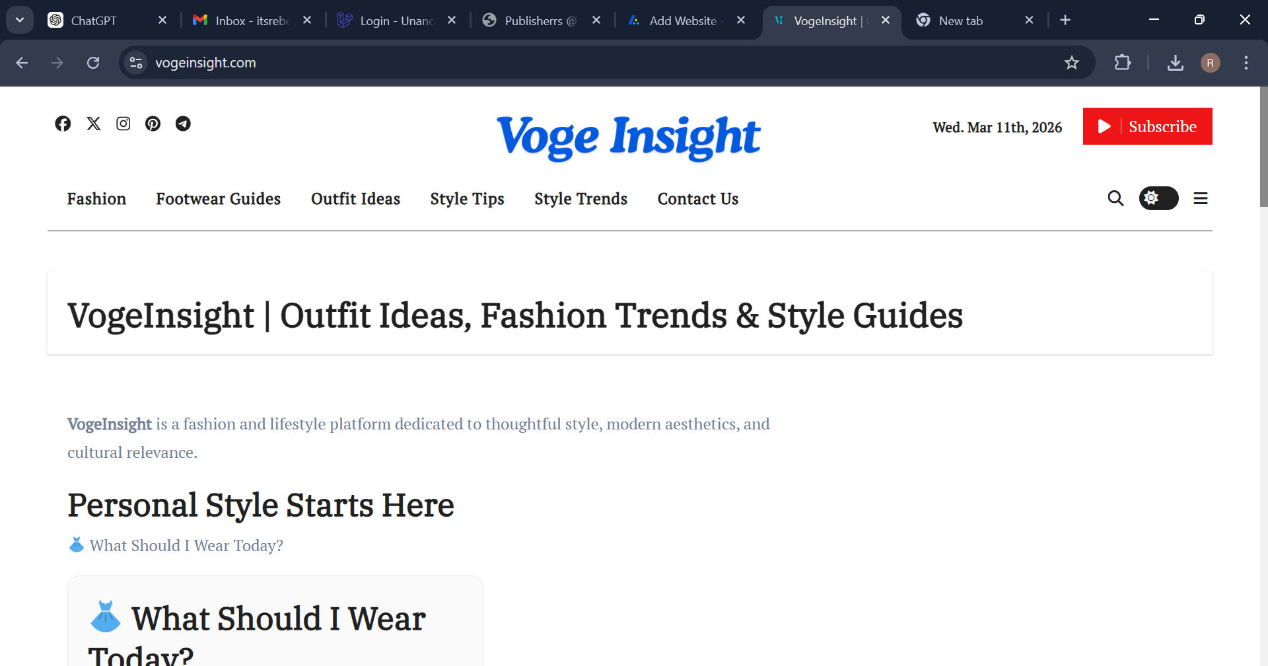Go back to the previous page
The width and height of the screenshot is (1268, 666).
(x=22, y=63)
